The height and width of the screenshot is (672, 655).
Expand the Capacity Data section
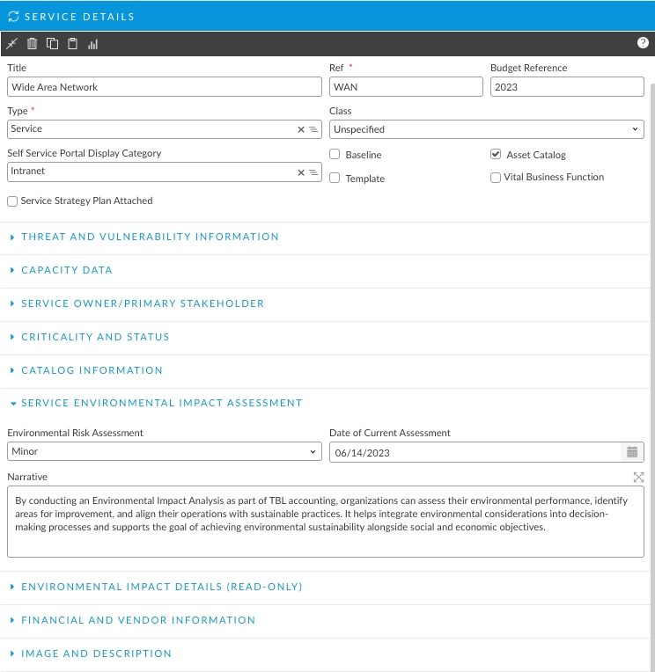[x=67, y=270]
